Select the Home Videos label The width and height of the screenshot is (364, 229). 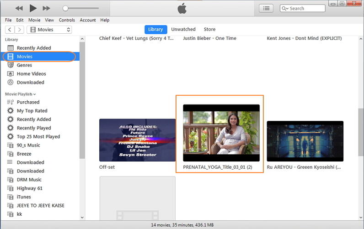pos(32,74)
